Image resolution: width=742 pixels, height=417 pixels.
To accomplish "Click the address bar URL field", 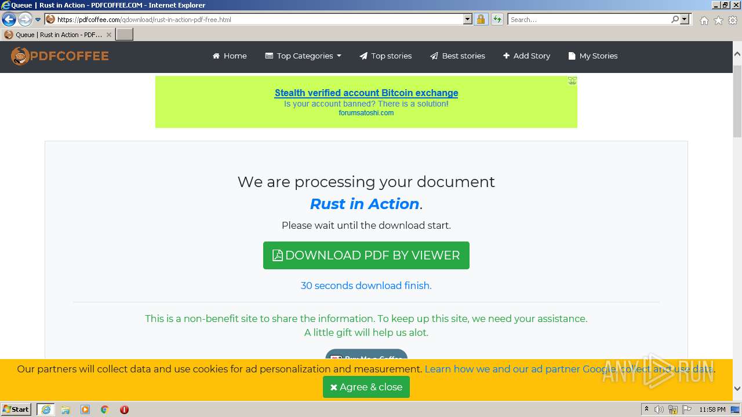I will [x=253, y=19].
